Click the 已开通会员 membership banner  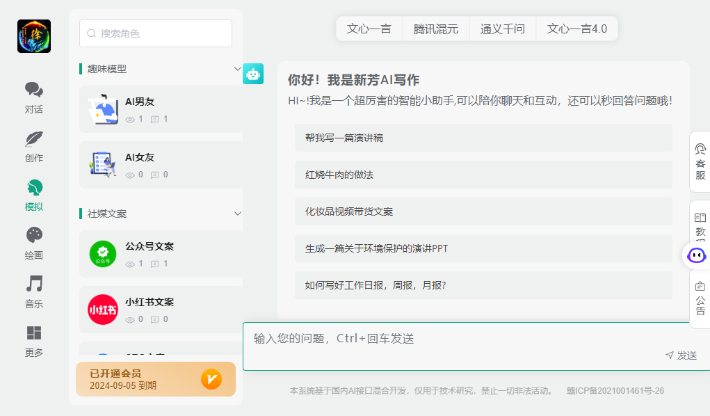[x=156, y=379]
